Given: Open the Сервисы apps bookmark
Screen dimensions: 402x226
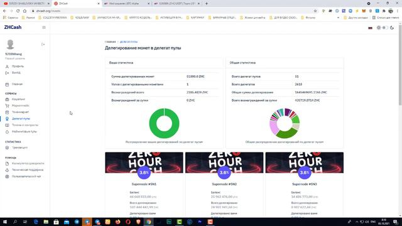Looking at the screenshot, I should (11, 18).
